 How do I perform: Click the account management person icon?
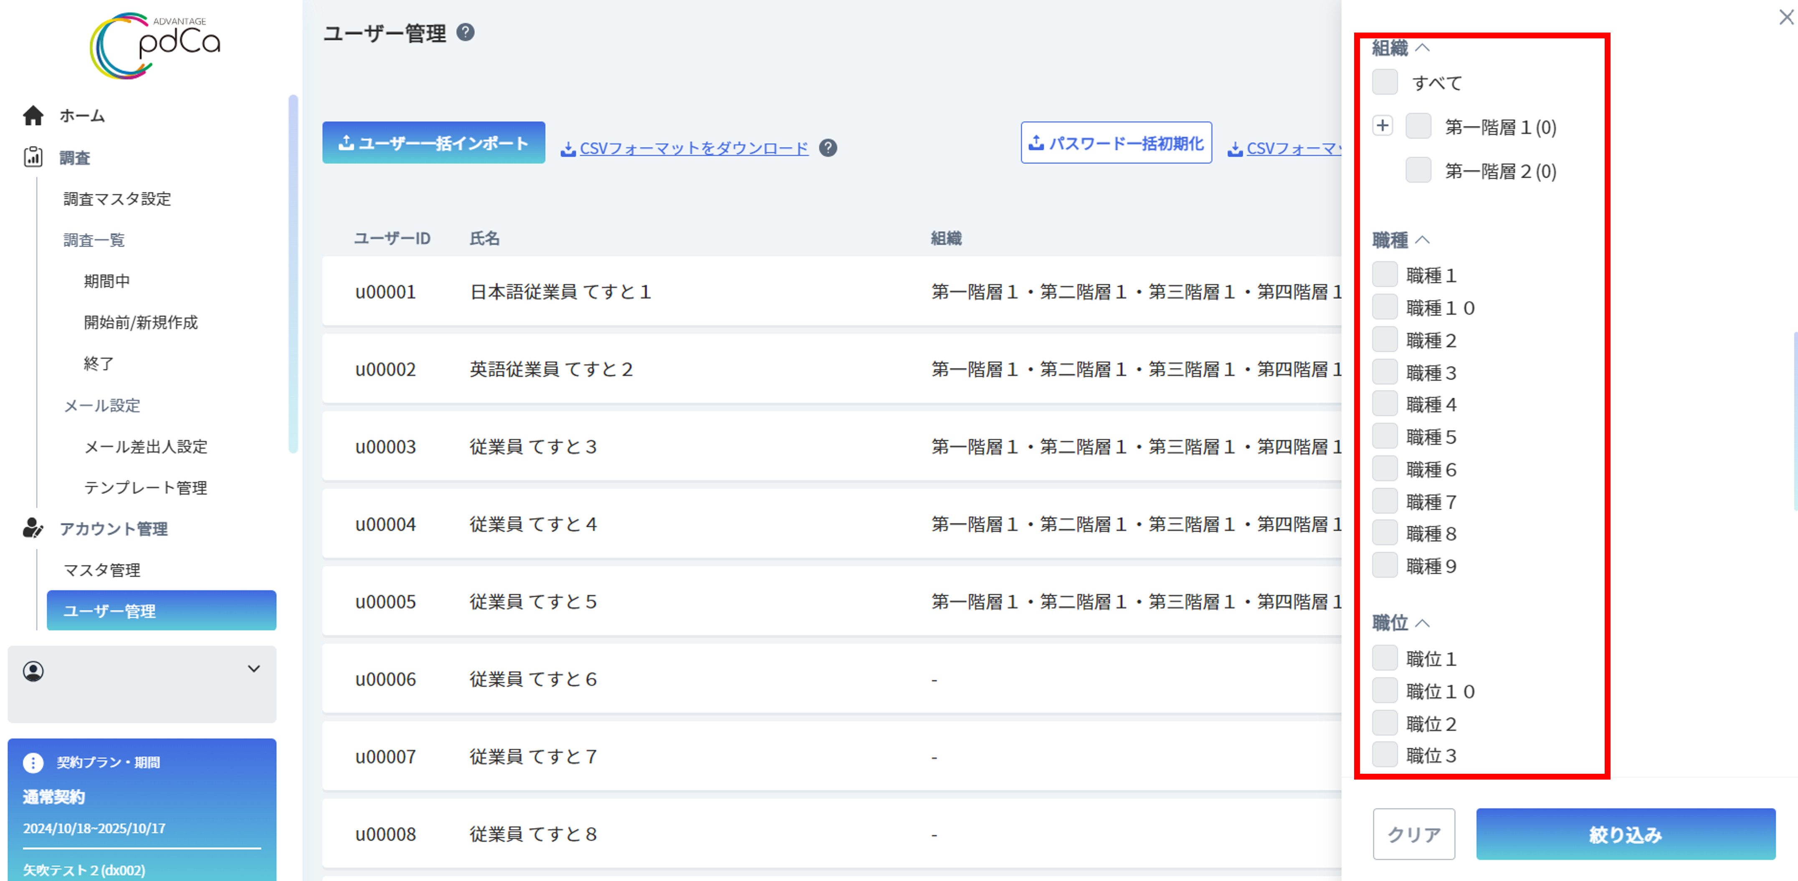coord(33,529)
